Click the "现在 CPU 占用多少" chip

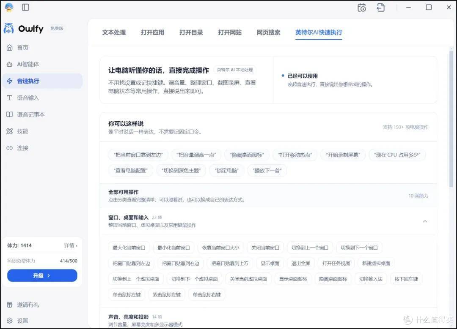(x=397, y=155)
